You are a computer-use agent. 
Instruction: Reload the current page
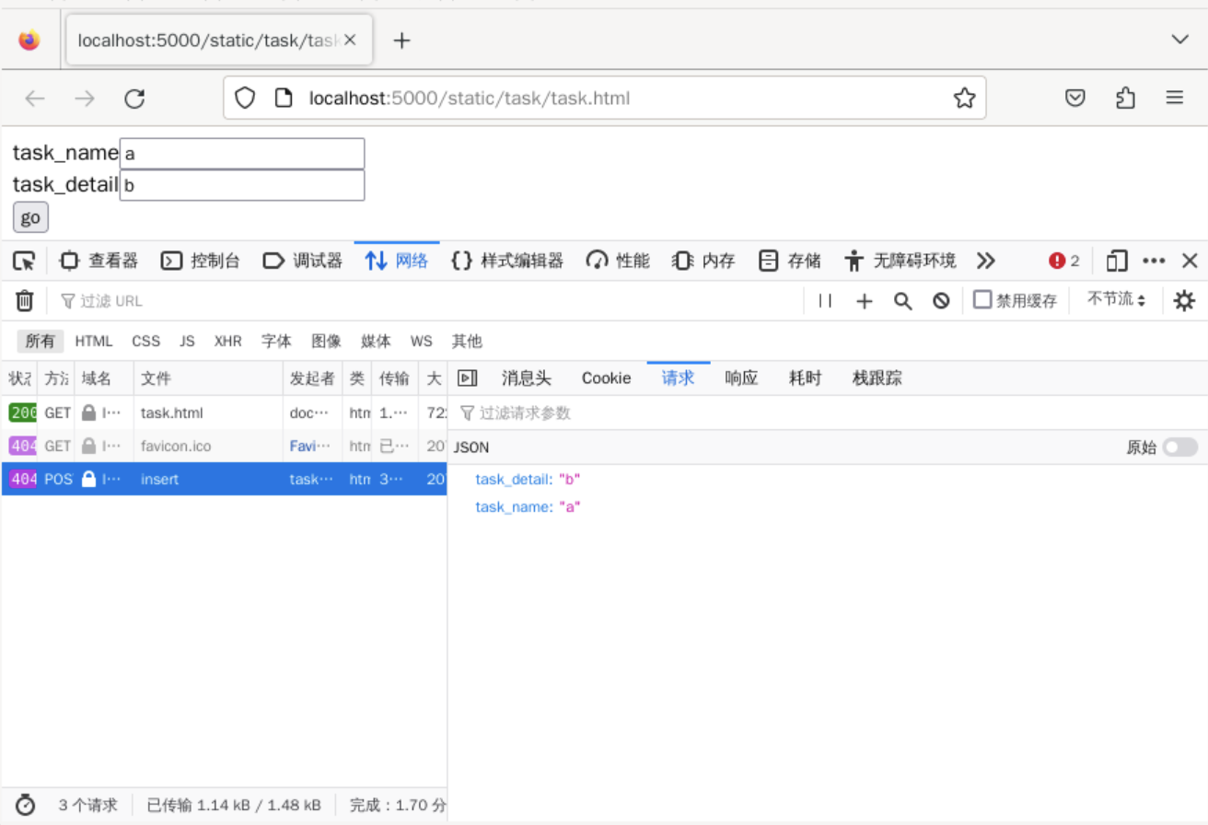tap(134, 99)
